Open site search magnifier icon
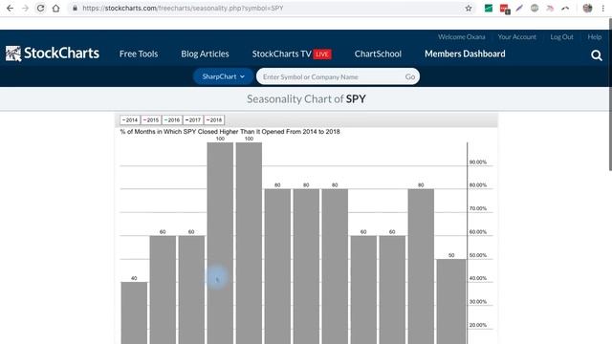 597,55
